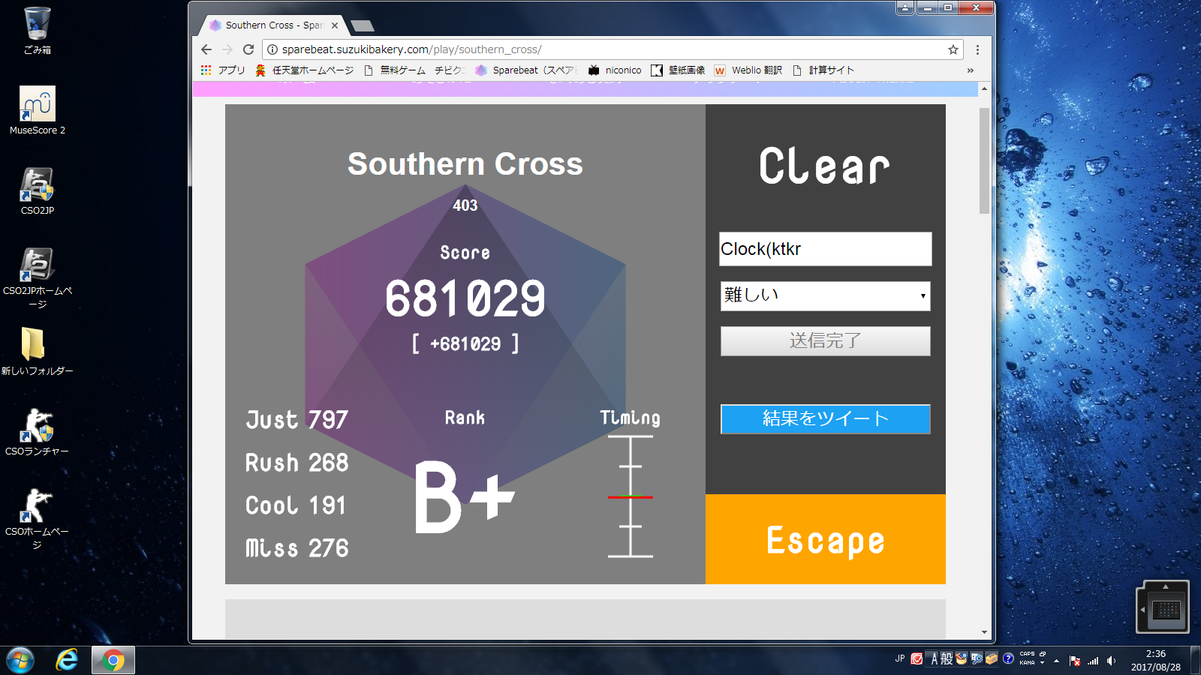Bookmark this page with the star icon

[x=953, y=49]
